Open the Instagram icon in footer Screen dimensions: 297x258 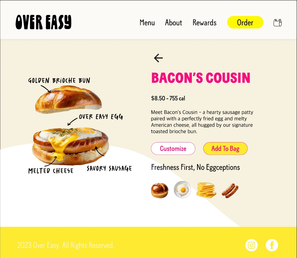(x=251, y=245)
